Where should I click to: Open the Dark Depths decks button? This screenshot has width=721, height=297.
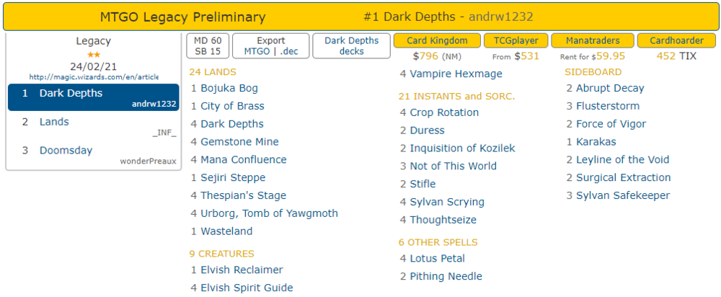351,46
